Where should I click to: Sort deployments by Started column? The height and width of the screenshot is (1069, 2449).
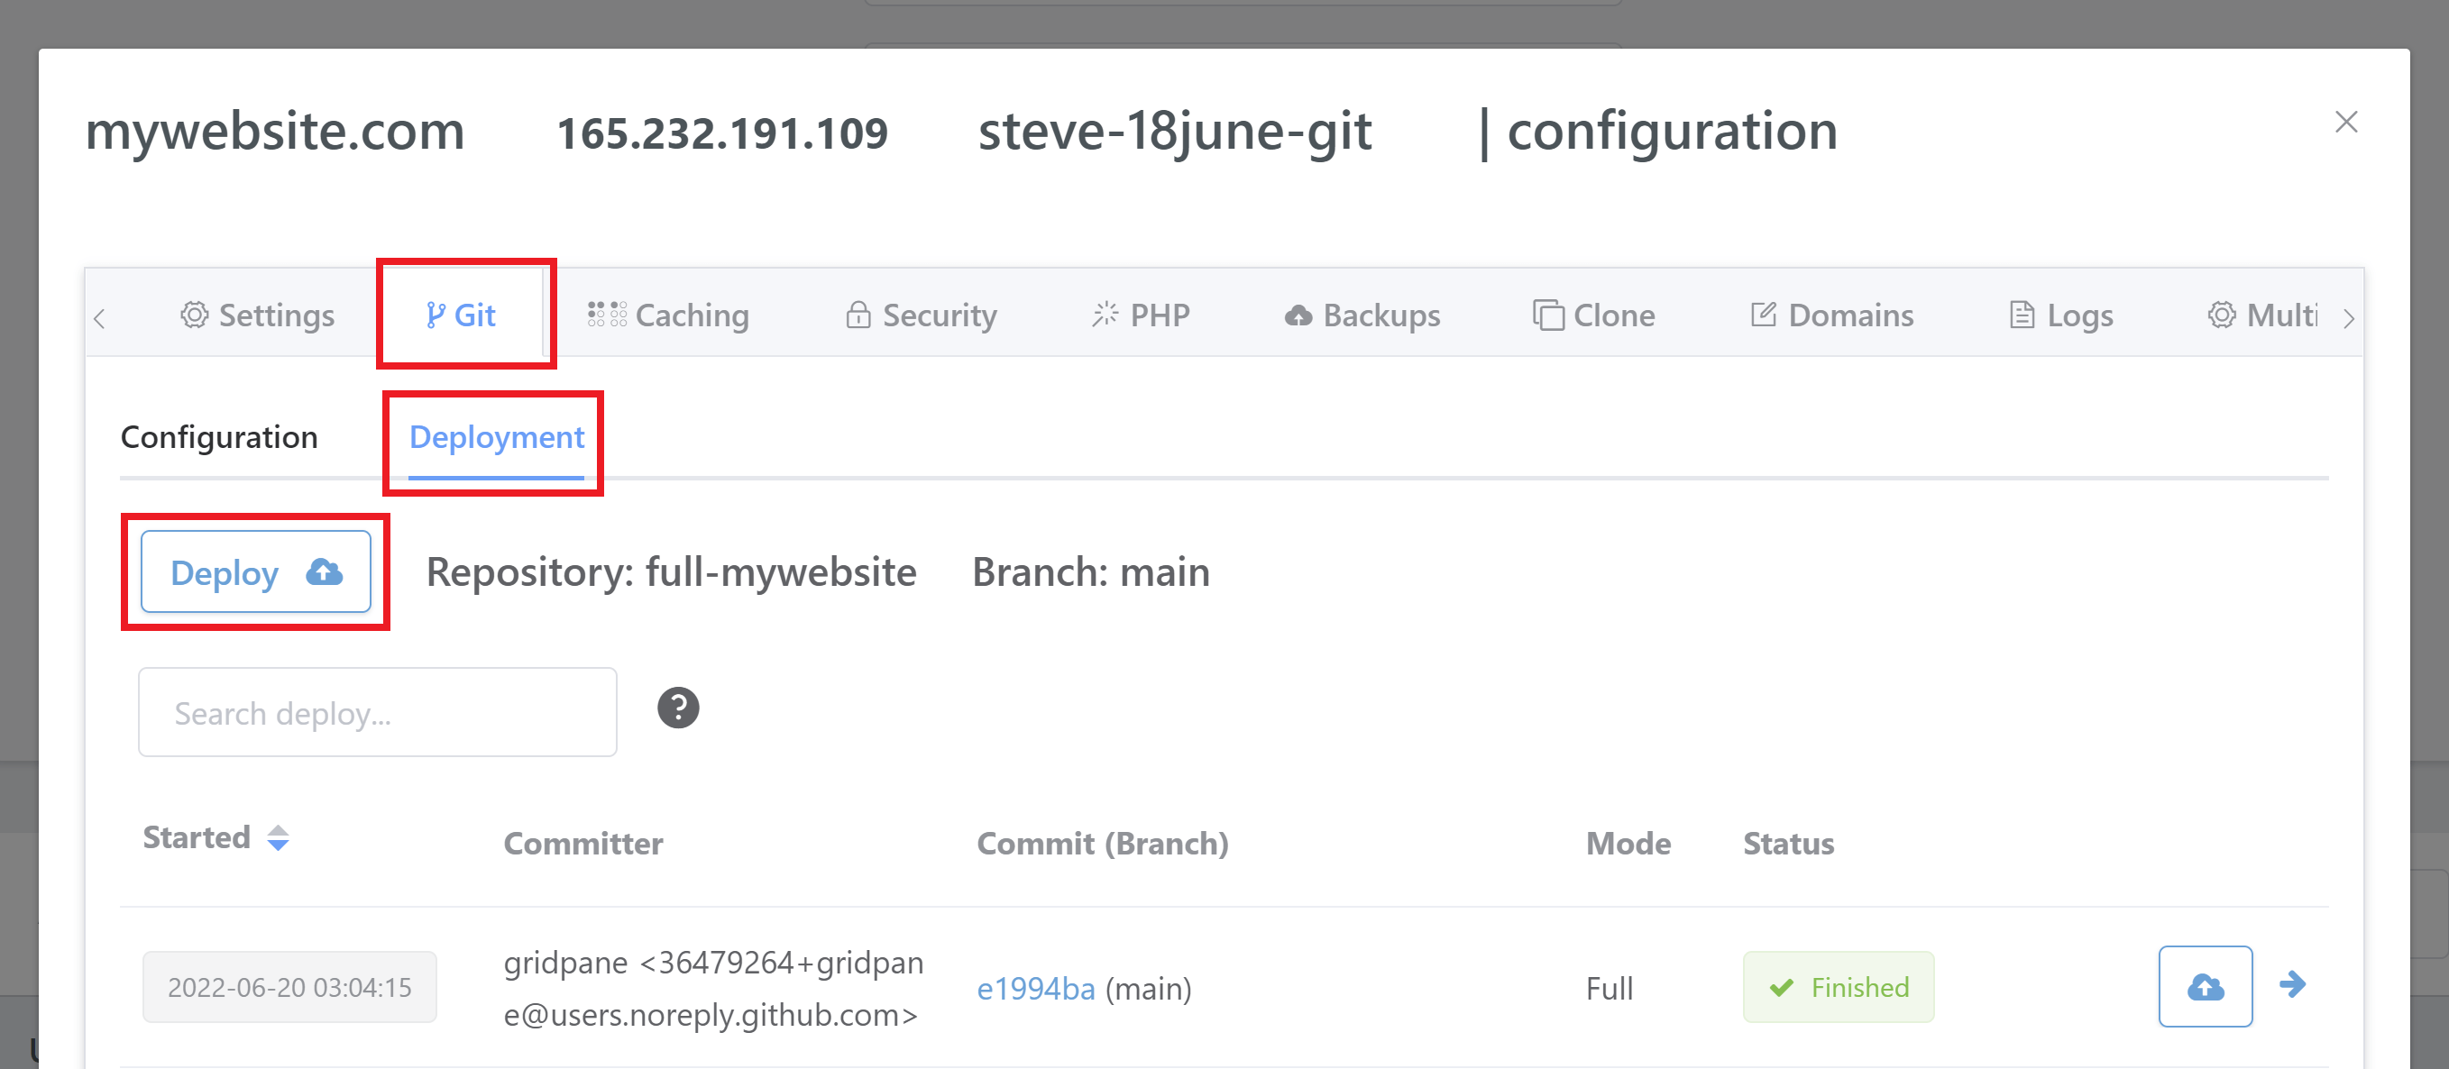point(277,838)
